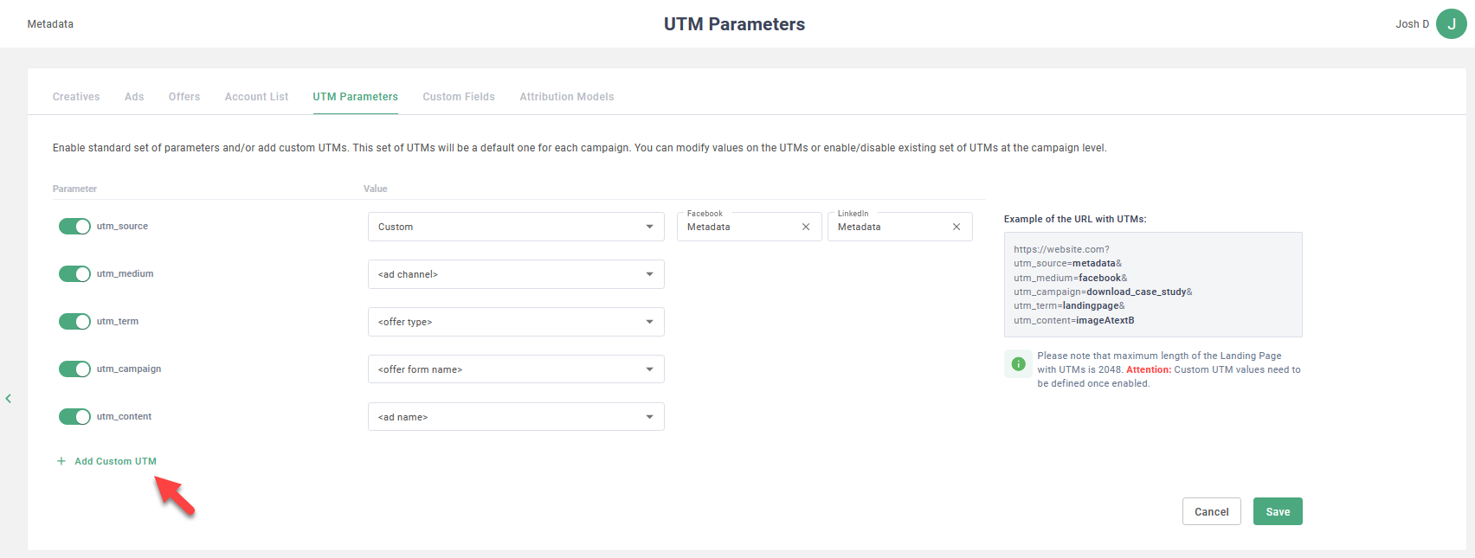Screen dimensions: 1475x558
Task: Click the green info icon beside note
Action: coord(1018,364)
